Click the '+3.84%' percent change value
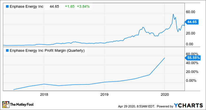206x110 pixels. pos(83,6)
